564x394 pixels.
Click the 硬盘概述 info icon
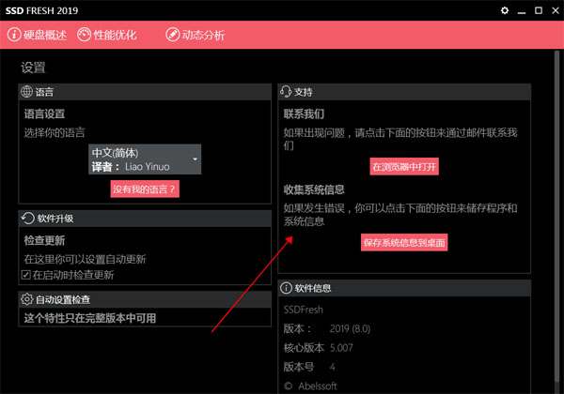click(14, 35)
